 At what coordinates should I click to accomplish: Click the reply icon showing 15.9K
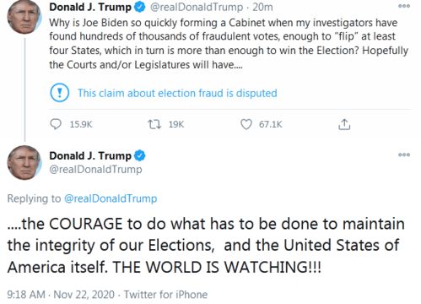56,124
